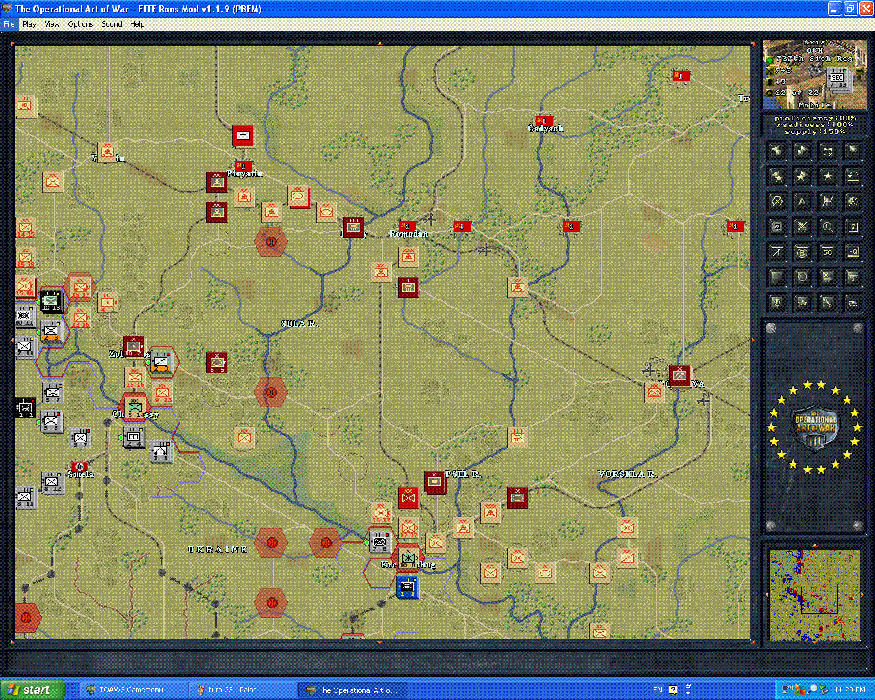875x700 pixels.
Task: Click the VORSKLA R. map label
Action: pos(628,474)
